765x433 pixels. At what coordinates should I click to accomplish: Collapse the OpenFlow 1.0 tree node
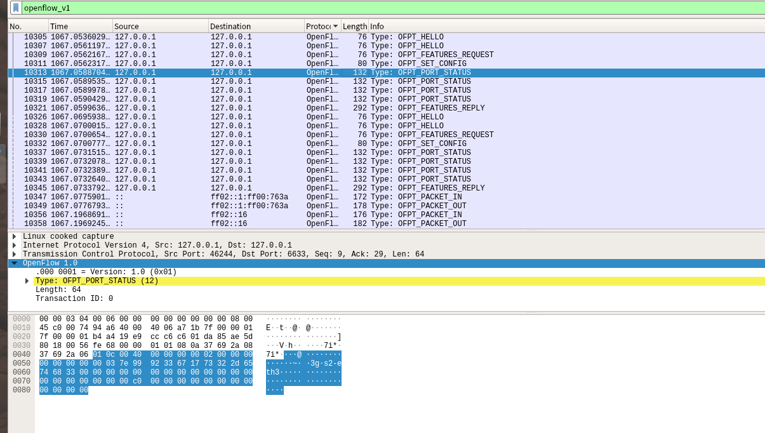pyautogui.click(x=14, y=263)
